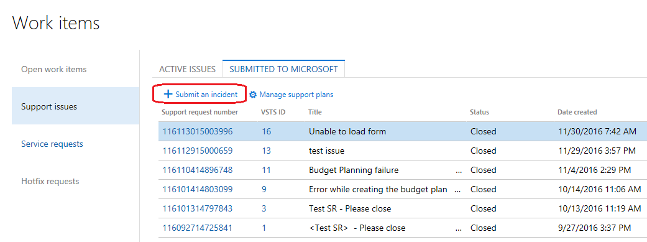647x242 pixels.
Task: Switch to the ACTIVE ISSUES tab
Action: [187, 69]
